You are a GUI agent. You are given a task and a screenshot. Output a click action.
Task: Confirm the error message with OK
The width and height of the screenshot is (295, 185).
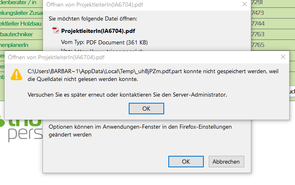(146, 109)
